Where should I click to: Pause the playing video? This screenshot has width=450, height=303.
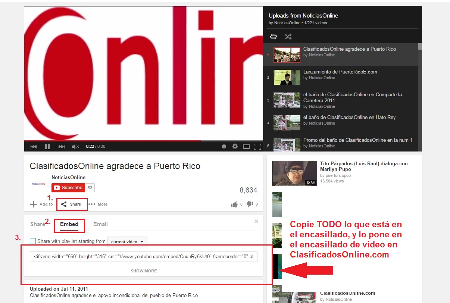pyautogui.click(x=47, y=147)
